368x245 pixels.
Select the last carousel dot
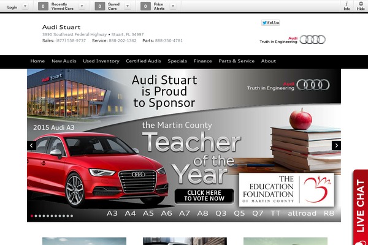tap(72, 216)
